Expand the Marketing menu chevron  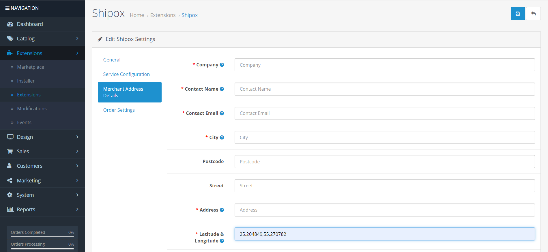(x=77, y=180)
